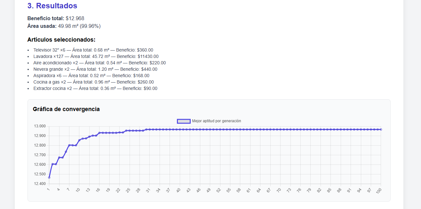The height and width of the screenshot is (209, 421).
Task: Select the data point at generation 16
Action: (99, 133)
